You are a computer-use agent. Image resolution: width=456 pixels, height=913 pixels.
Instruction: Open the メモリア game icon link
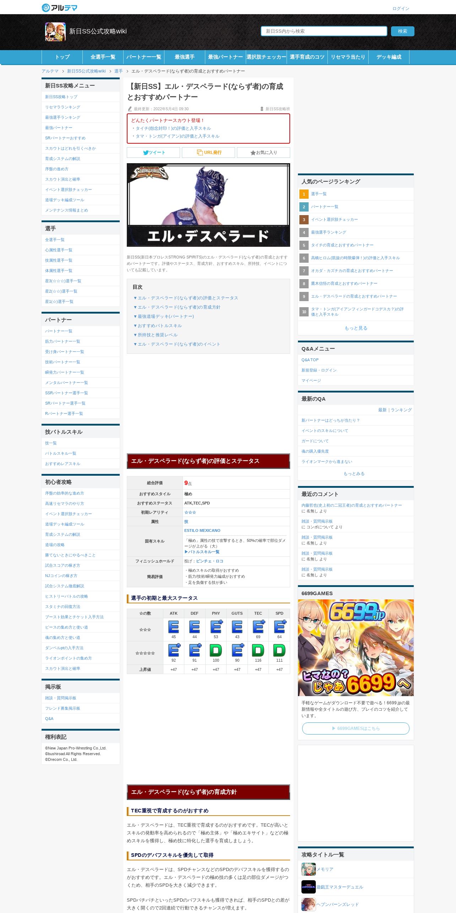click(308, 869)
